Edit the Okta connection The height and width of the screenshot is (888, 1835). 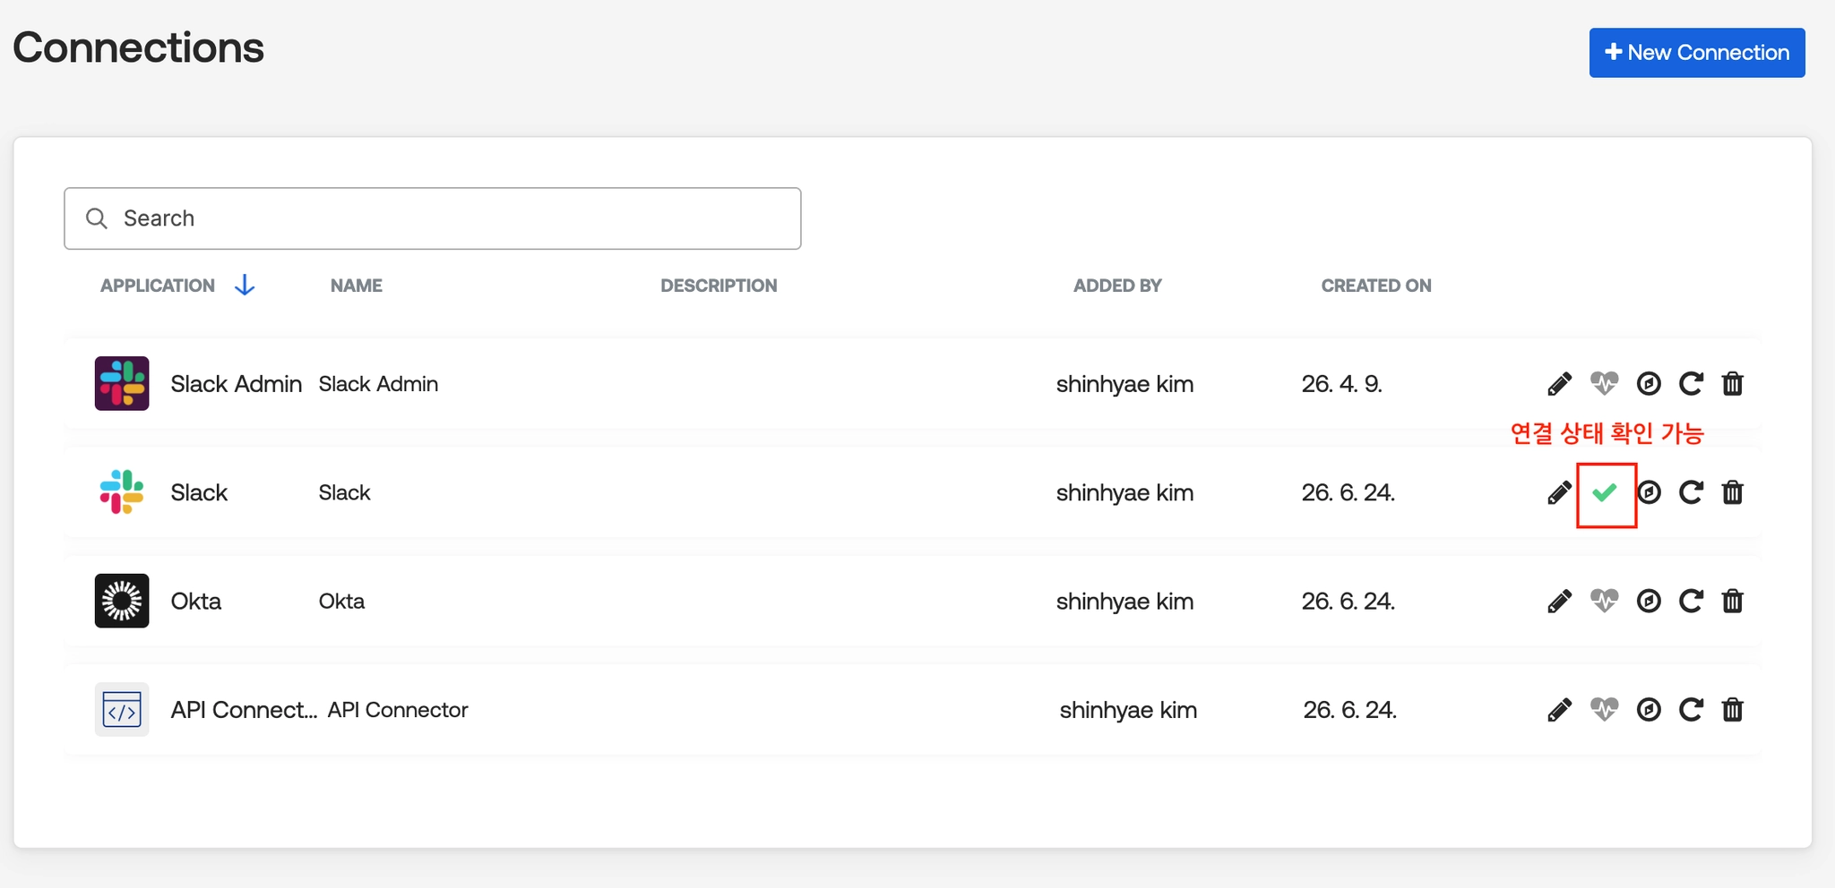[1559, 601]
